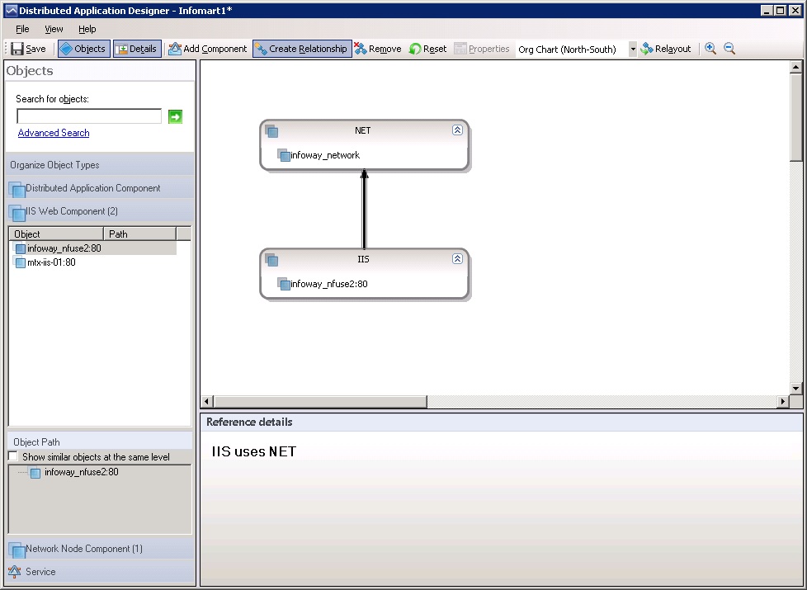Open the File menu

pos(22,29)
